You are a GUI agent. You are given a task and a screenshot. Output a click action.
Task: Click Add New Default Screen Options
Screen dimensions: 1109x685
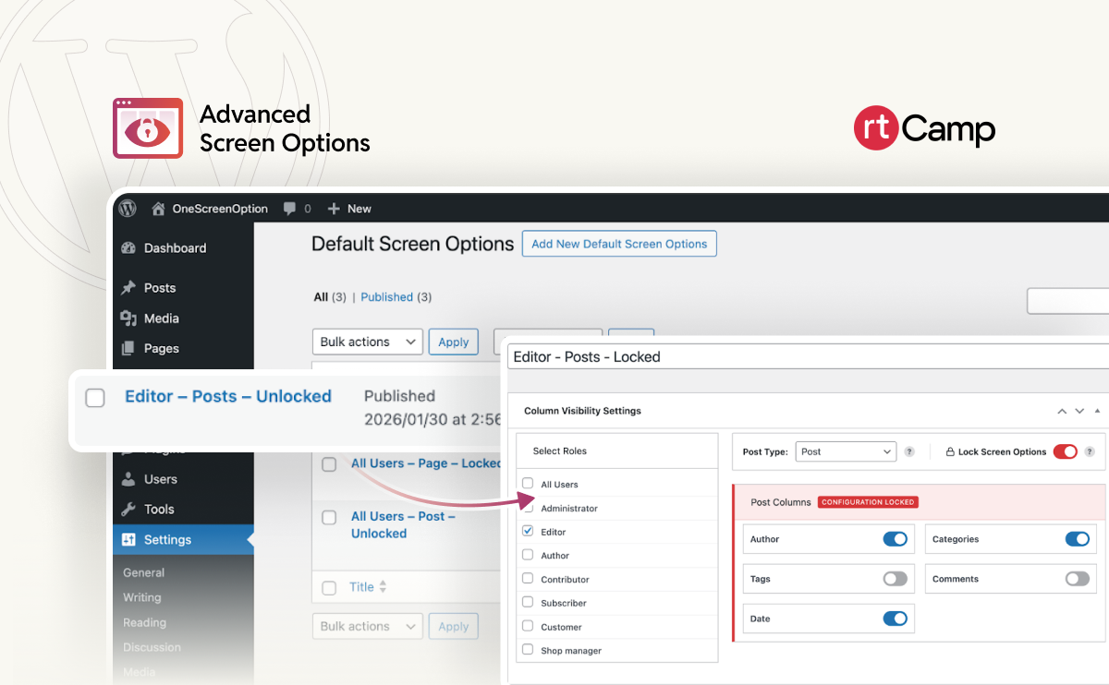tap(619, 243)
